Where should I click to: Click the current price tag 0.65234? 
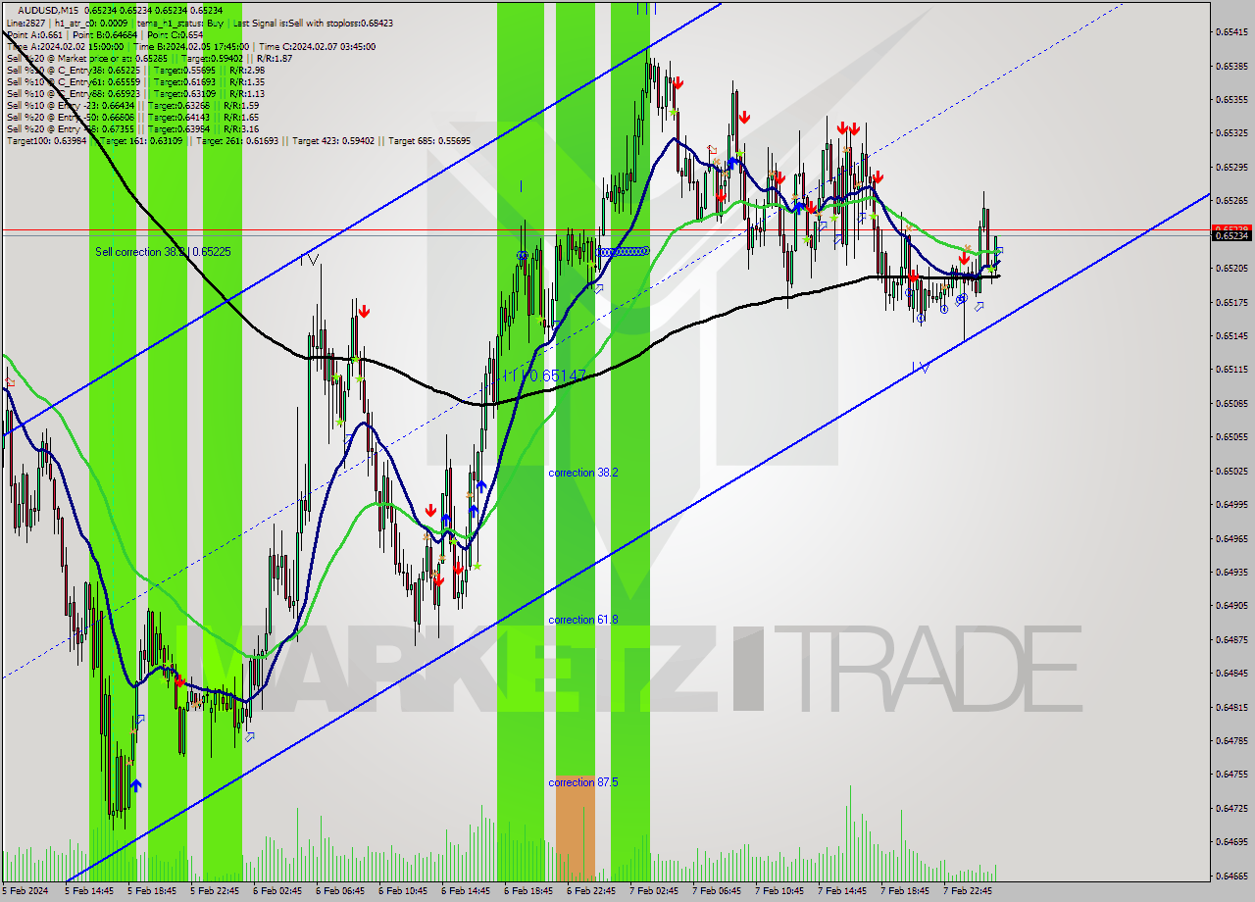(x=1231, y=236)
